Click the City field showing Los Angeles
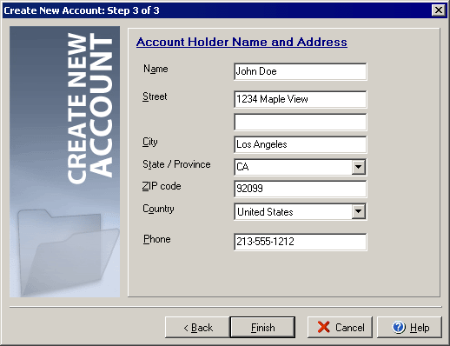The image size is (450, 346). pos(301,144)
